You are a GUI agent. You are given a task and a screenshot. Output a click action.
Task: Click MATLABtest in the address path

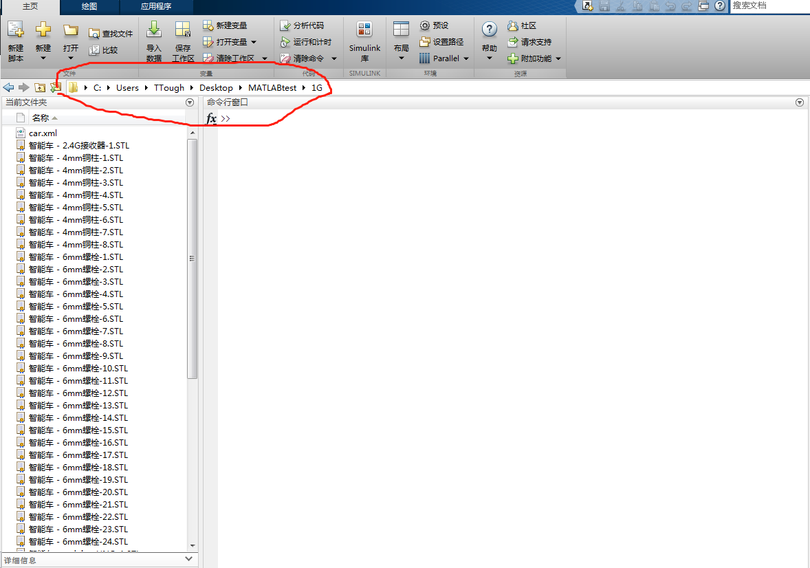coord(272,88)
